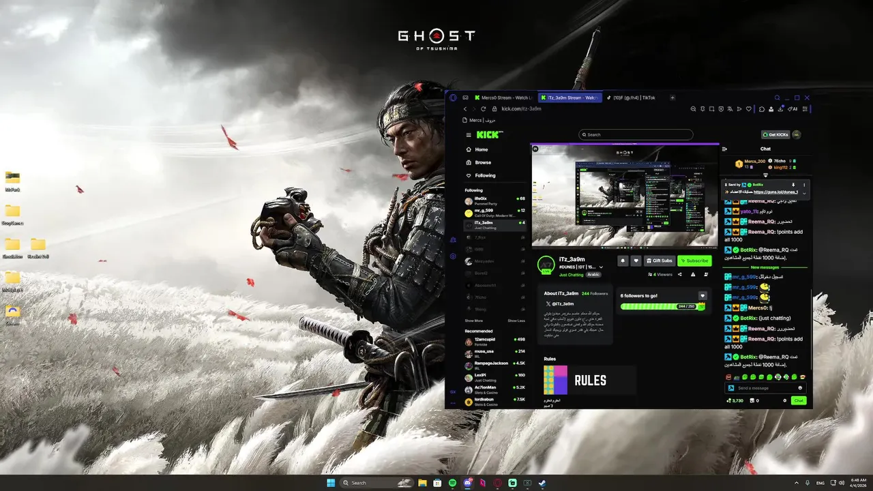
Task: Click the Just Chatting category link
Action: 571,274
